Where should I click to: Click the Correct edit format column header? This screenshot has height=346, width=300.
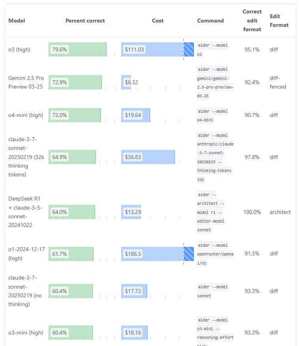(252, 20)
